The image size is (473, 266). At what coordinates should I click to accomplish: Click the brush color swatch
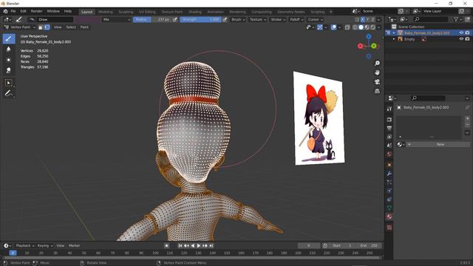tap(88, 19)
